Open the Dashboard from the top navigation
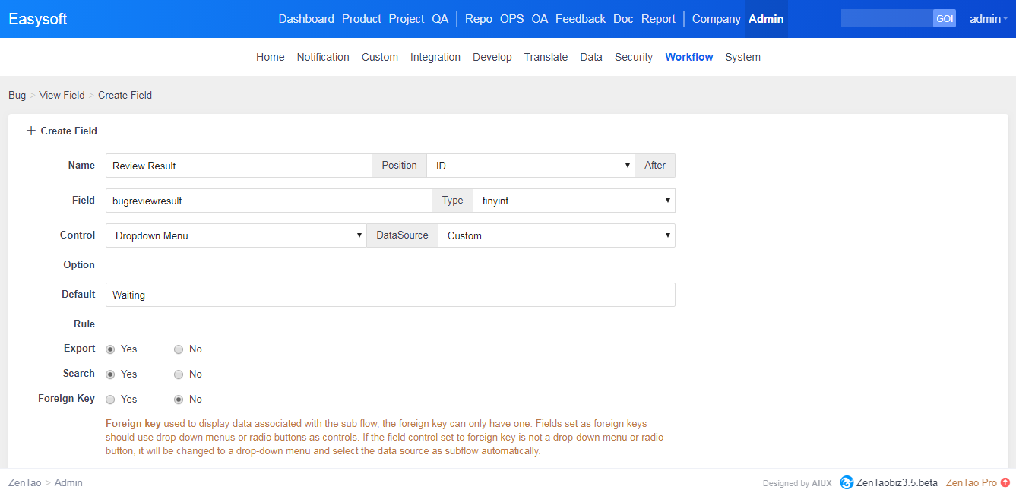Image resolution: width=1016 pixels, height=496 pixels. (x=306, y=19)
